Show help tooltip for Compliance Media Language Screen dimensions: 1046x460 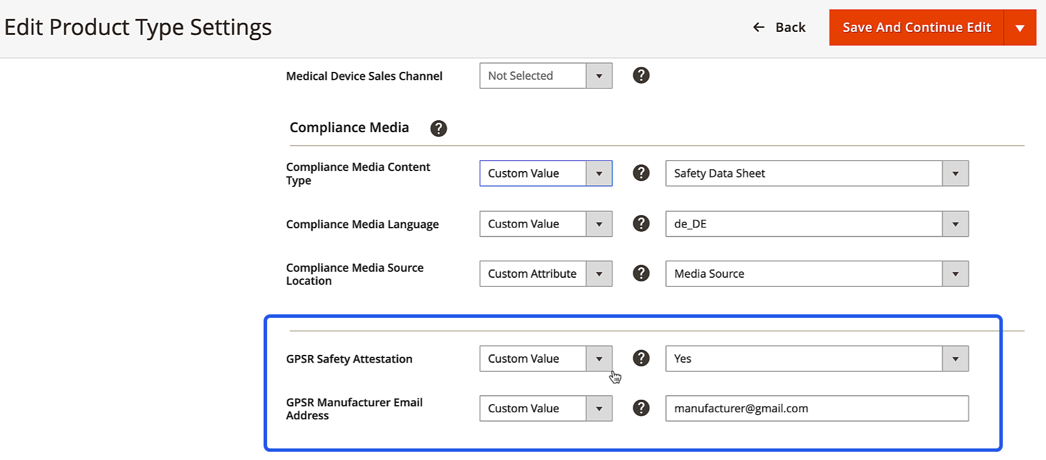coord(641,224)
